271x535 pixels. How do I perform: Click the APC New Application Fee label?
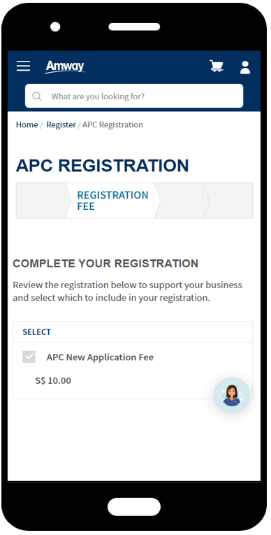coord(100,357)
